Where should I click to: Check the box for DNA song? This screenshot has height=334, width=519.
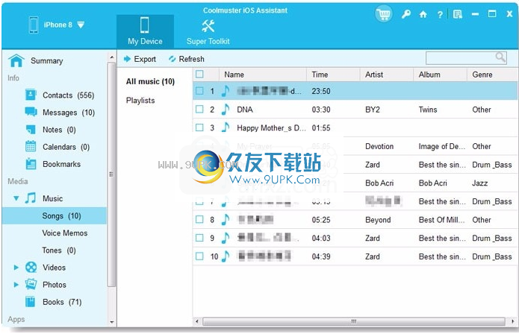click(x=199, y=109)
